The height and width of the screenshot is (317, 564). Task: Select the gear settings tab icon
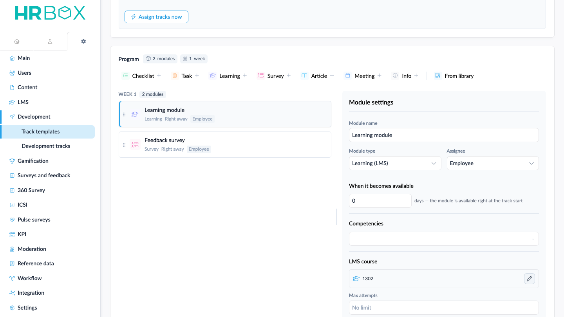(x=83, y=41)
